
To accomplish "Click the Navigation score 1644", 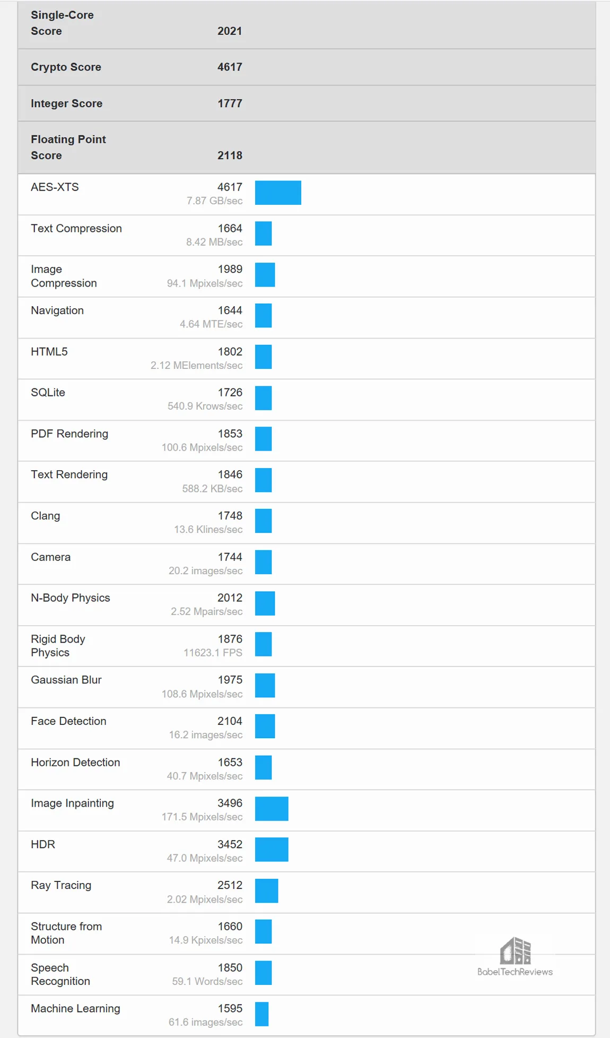I will 230,310.
